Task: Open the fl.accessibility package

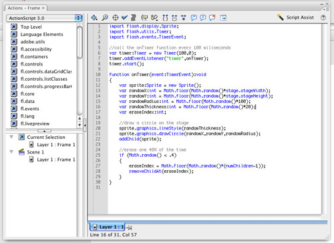Action: [36, 49]
